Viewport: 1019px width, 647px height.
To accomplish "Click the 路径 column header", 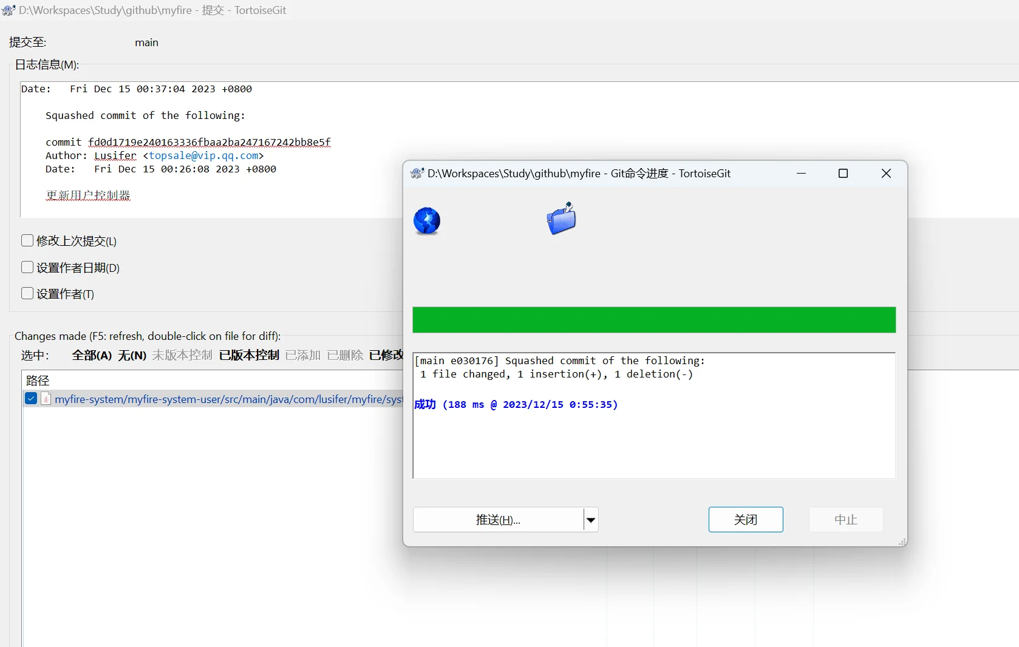I will [x=38, y=381].
